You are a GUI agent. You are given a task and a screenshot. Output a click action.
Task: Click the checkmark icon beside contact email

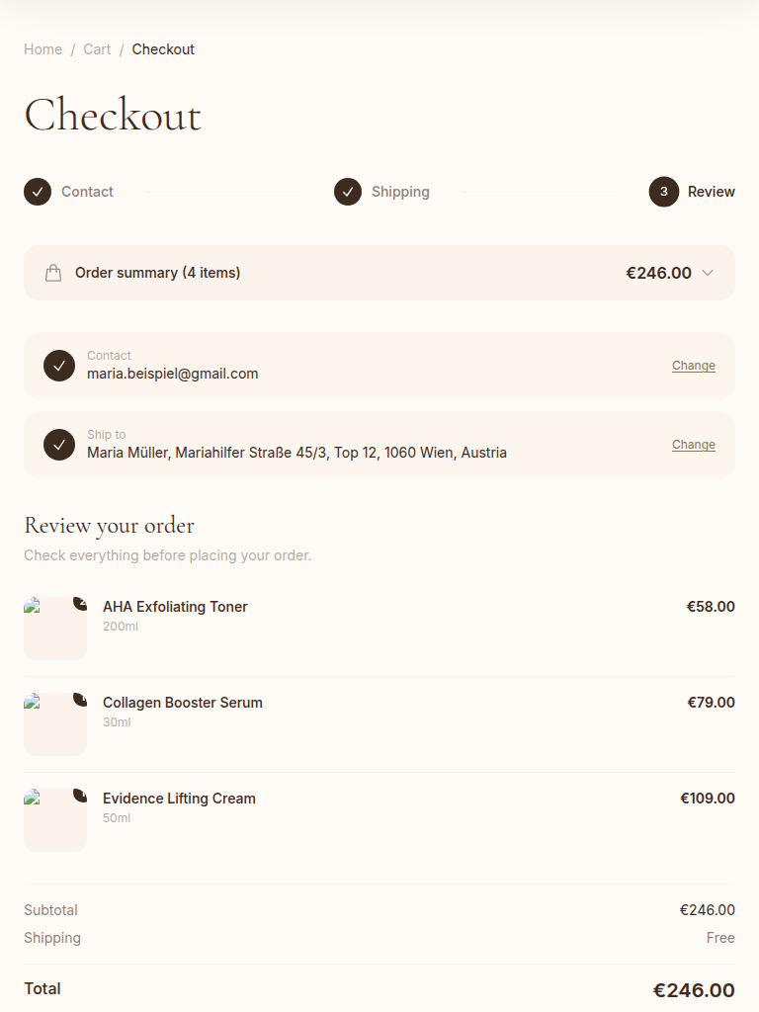59,366
